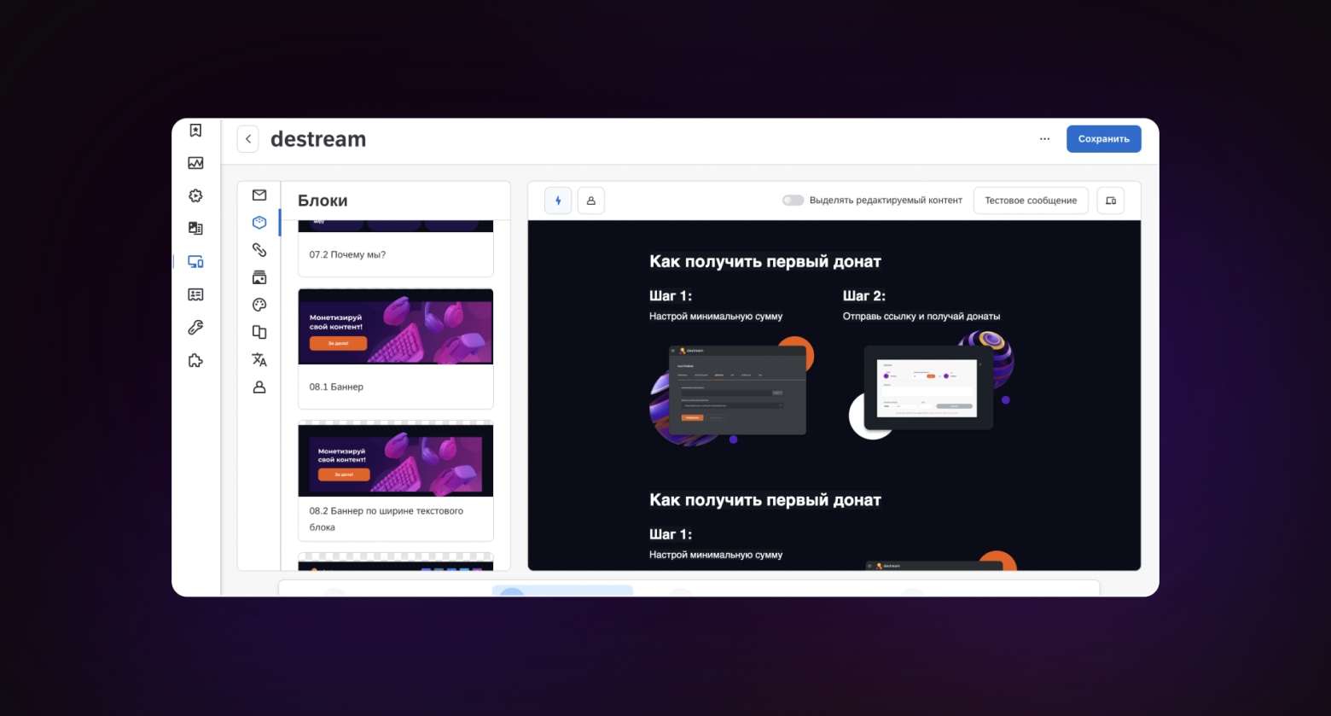Screen dimensions: 1331x716
Task: Click 'Отправь ссылку и получай донаты' text
Action: tap(921, 317)
